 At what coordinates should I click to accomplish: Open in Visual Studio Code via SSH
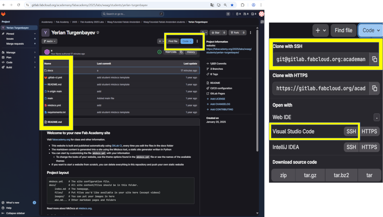click(x=351, y=131)
